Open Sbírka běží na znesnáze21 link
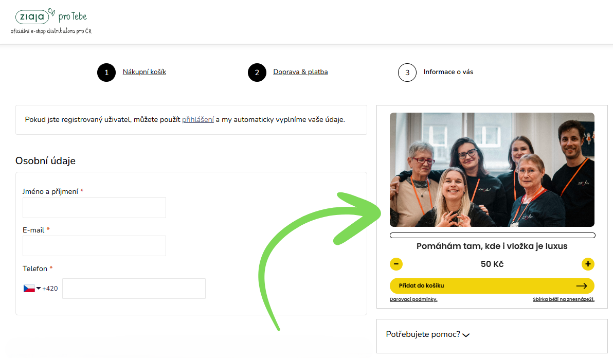613x358 pixels. pos(563,299)
